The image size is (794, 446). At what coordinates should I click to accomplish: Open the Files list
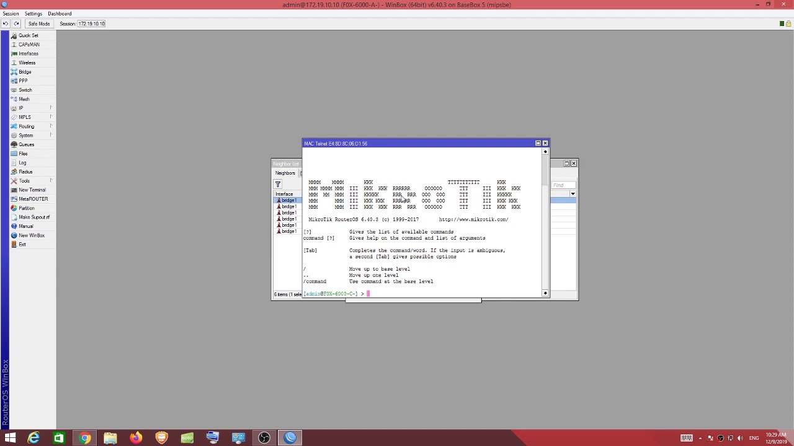click(x=23, y=154)
